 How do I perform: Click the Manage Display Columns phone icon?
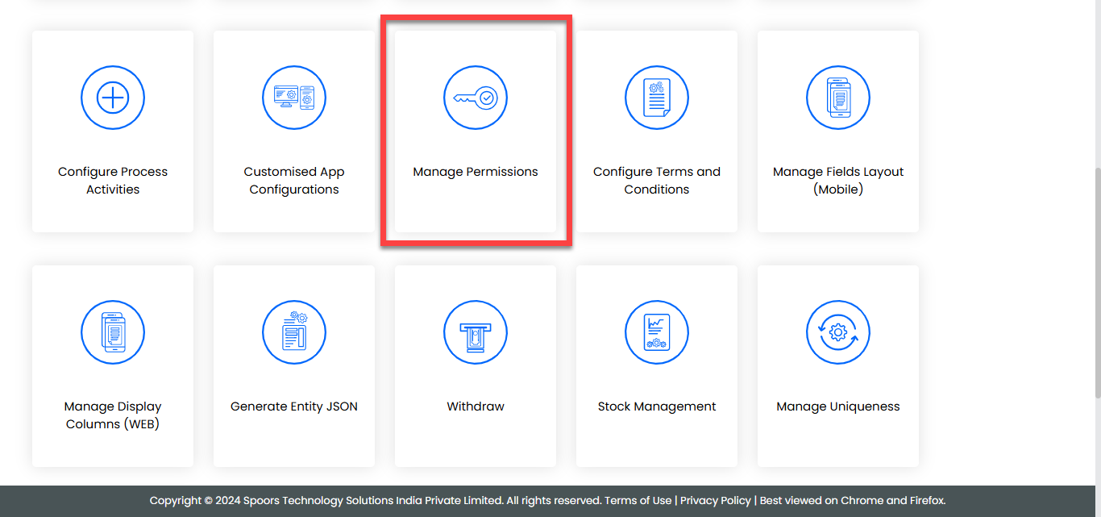pos(113,332)
